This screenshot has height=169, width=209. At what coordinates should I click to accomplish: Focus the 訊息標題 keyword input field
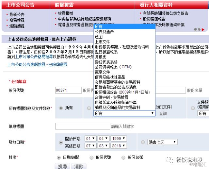(83, 126)
